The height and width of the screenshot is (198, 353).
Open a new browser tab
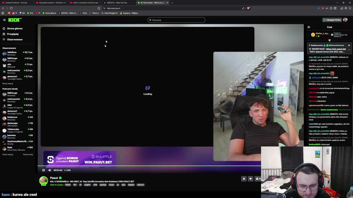point(172,3)
